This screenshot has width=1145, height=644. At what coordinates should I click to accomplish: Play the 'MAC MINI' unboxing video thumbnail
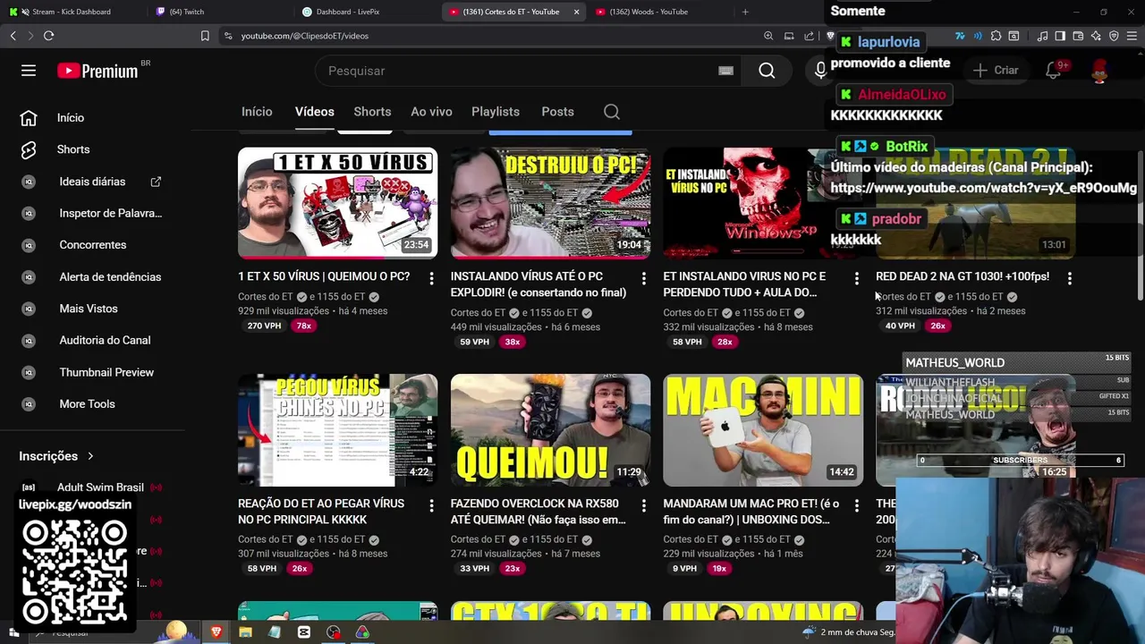point(763,430)
